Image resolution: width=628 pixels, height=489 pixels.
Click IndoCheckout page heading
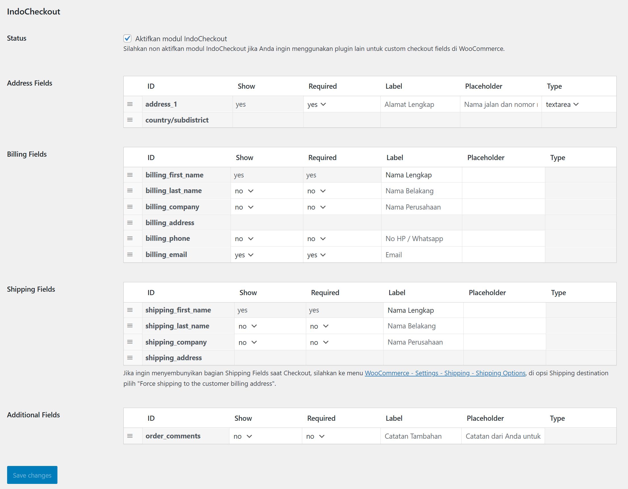pyautogui.click(x=34, y=11)
